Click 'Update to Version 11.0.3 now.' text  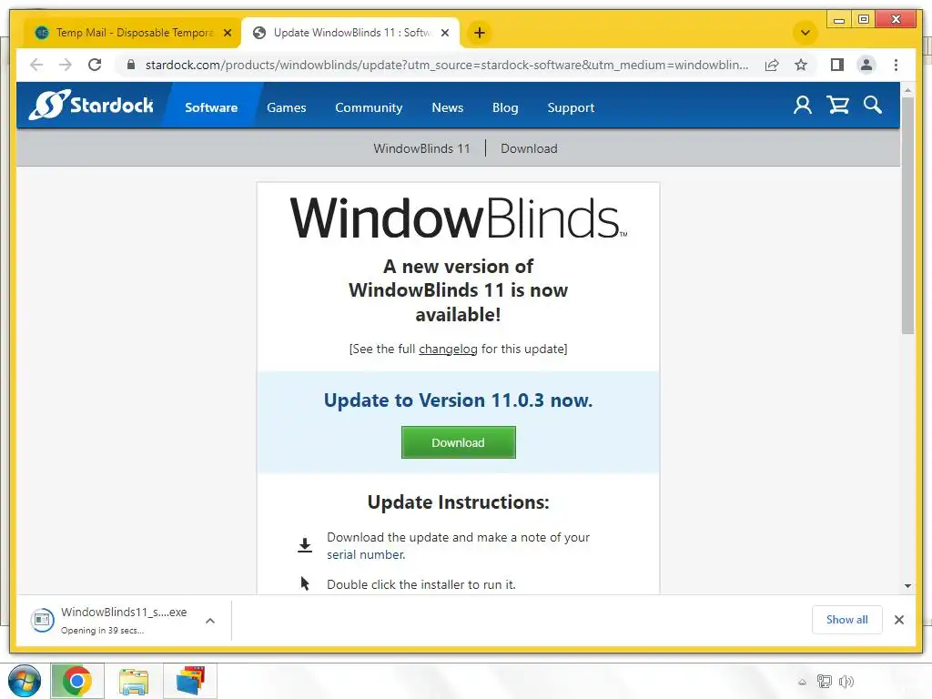click(x=459, y=400)
